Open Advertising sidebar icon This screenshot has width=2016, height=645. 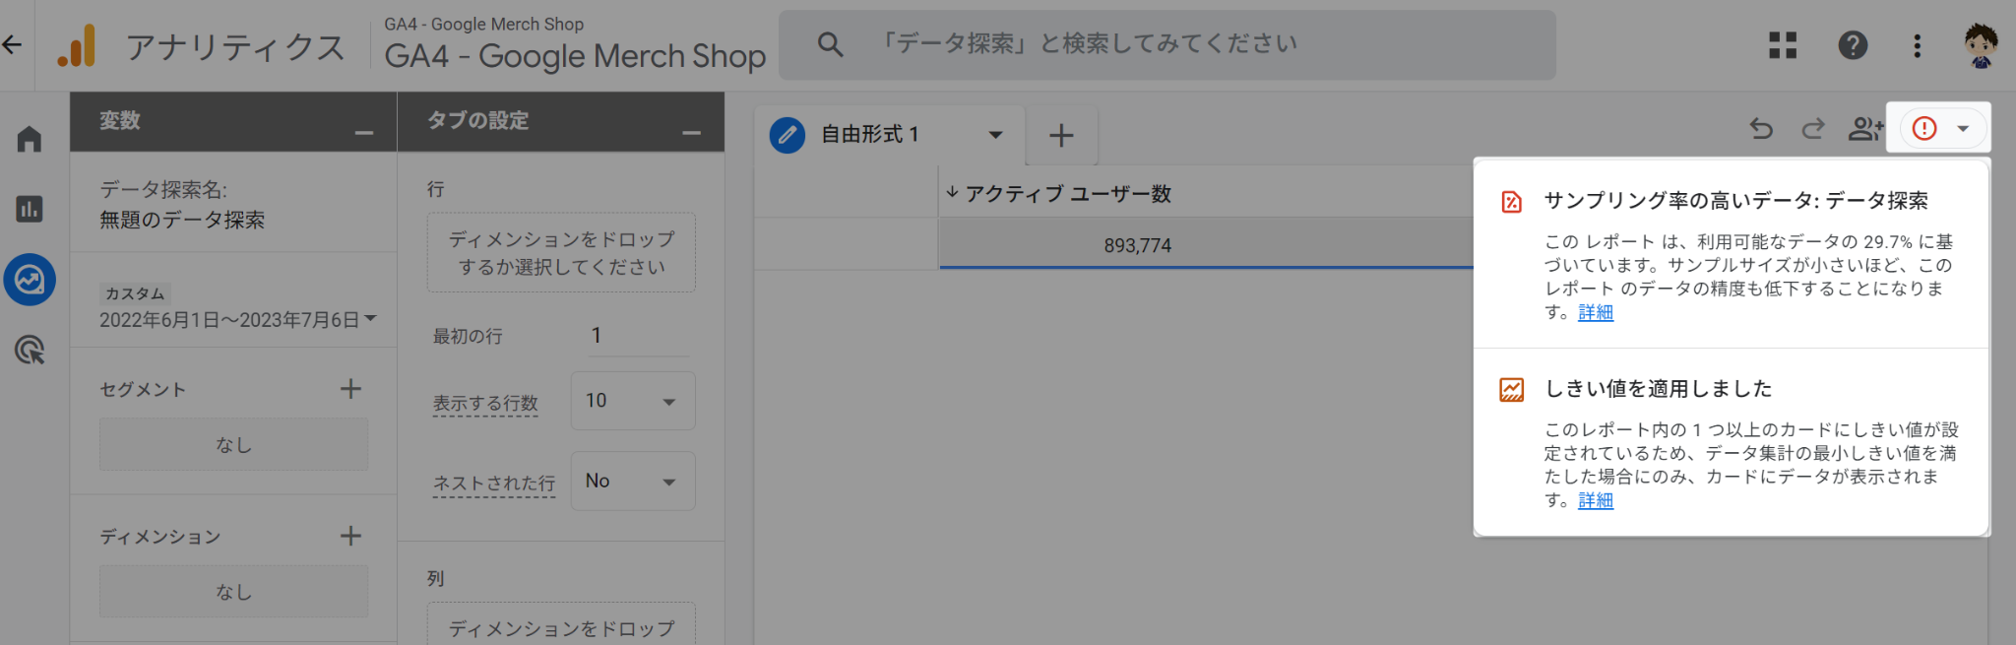[30, 350]
